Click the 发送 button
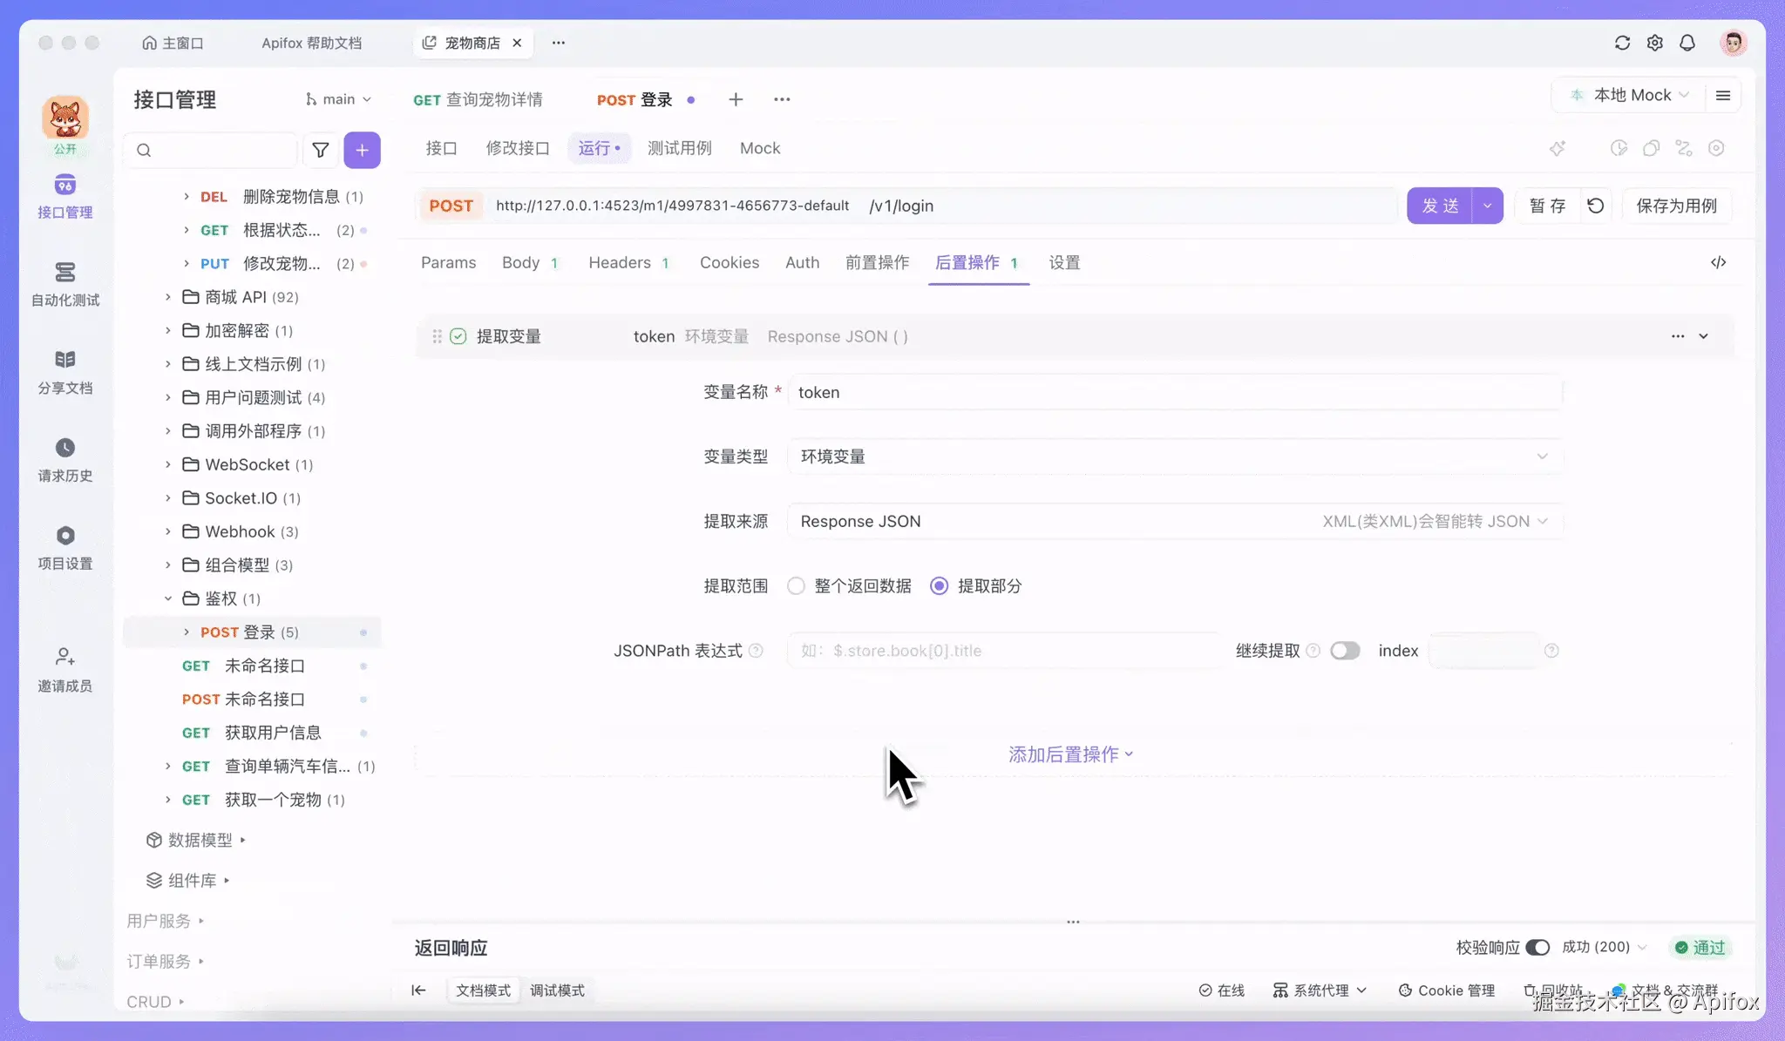 tap(1439, 206)
